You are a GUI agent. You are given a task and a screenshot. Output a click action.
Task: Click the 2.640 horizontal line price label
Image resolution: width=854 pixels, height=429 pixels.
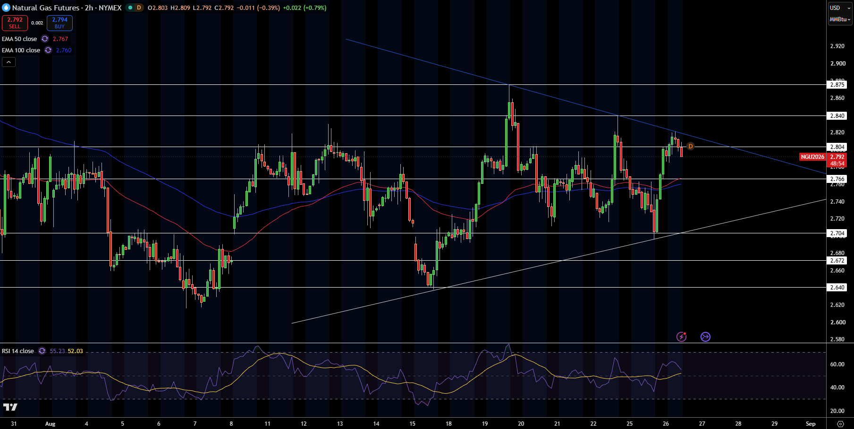click(837, 288)
